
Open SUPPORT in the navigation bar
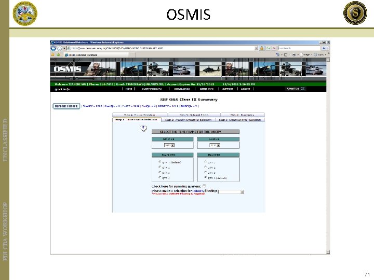coord(228,89)
